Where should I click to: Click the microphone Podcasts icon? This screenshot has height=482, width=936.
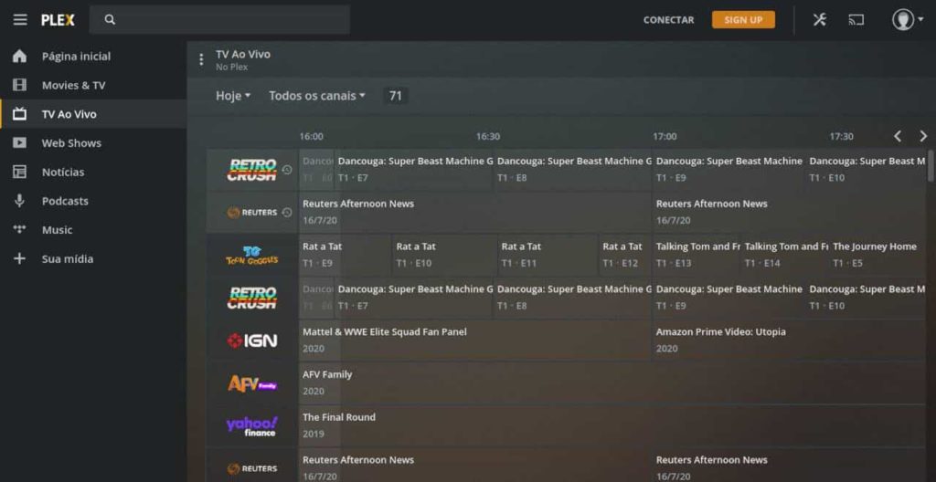20,201
